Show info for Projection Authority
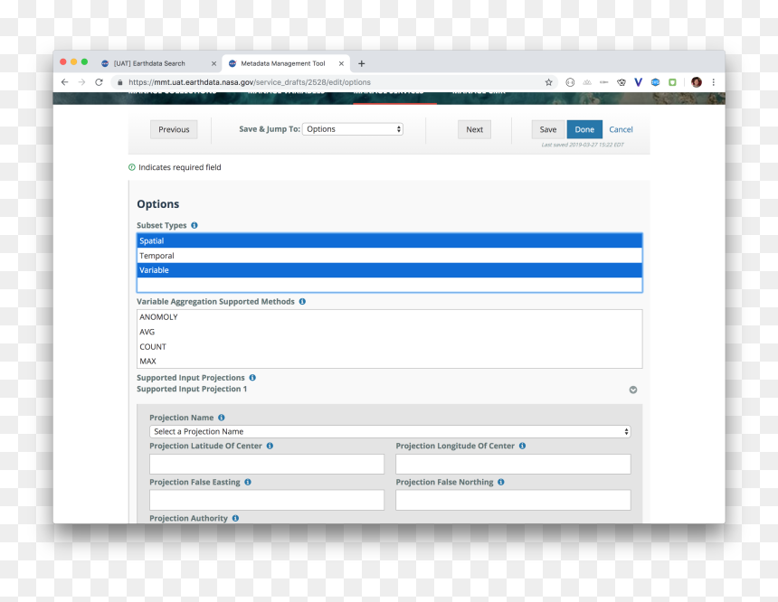This screenshot has width=778, height=602. pyautogui.click(x=236, y=518)
